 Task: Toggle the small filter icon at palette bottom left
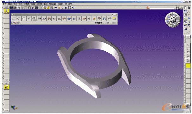pyautogui.click(x=13, y=23)
